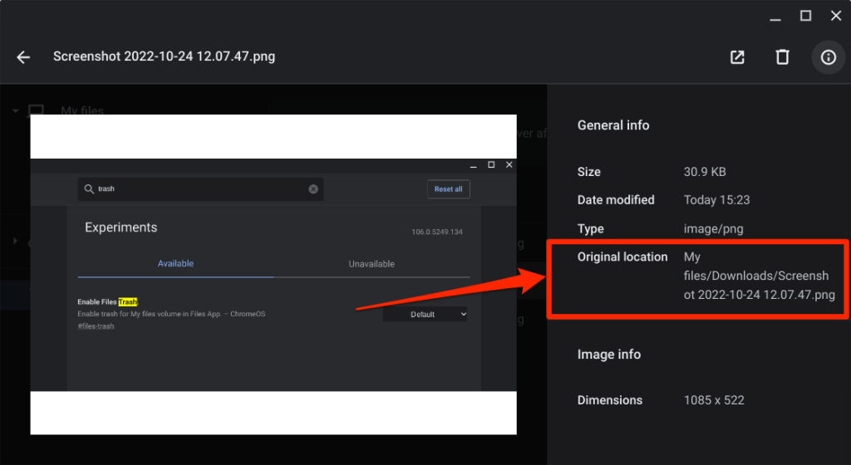This screenshot has height=465, width=851.
Task: Click the search field containing 'trash'
Action: click(x=199, y=189)
